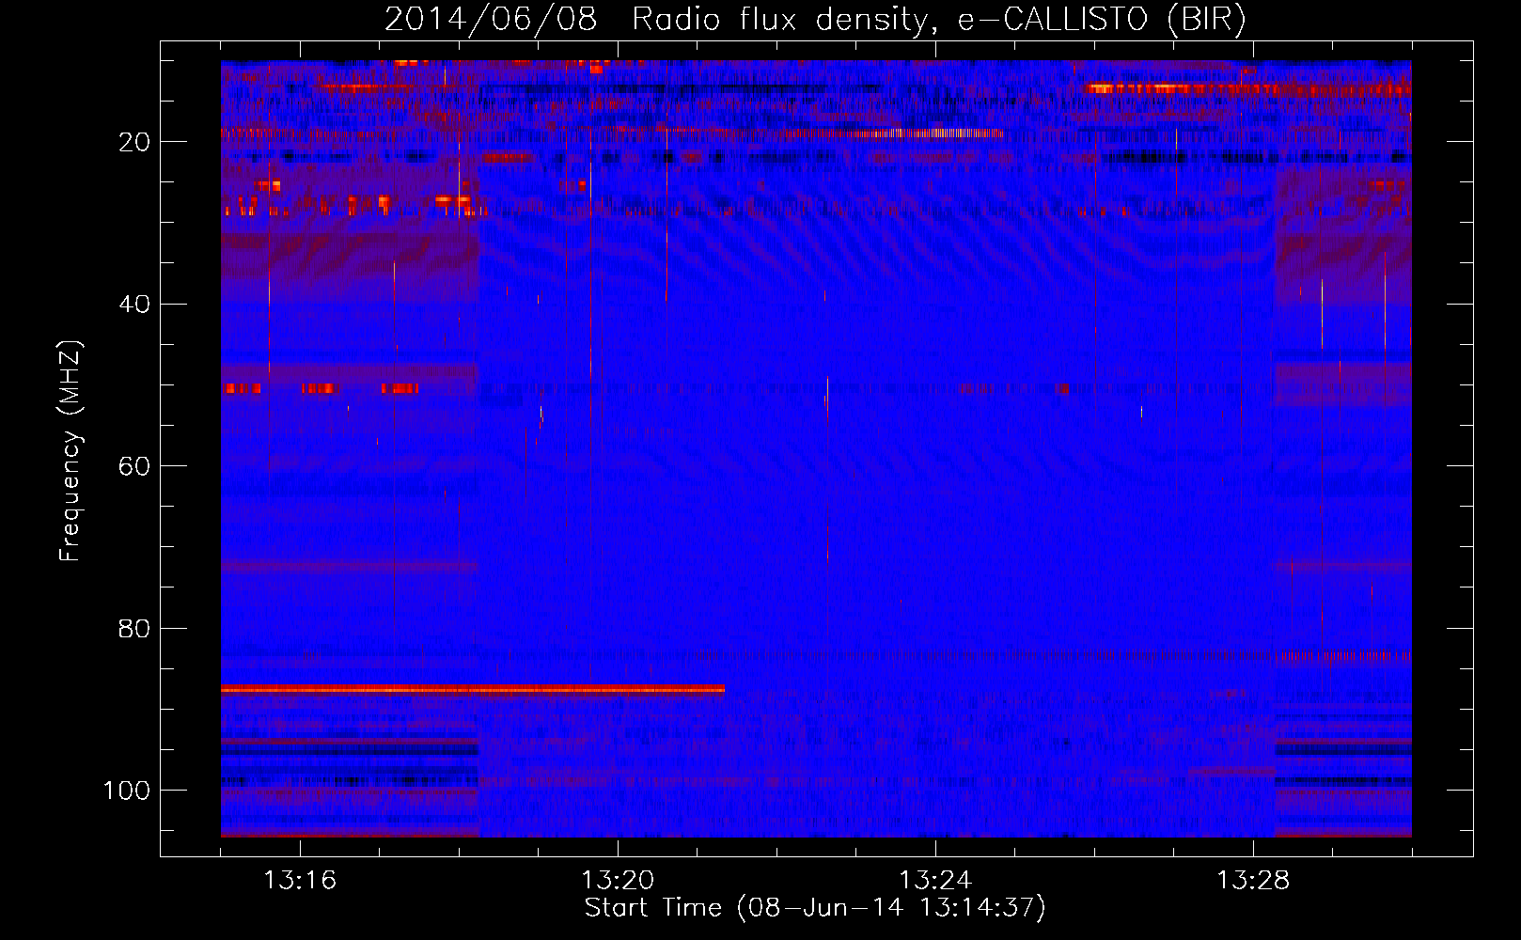Click the 13:24 time axis label
The image size is (1521, 940).
[935, 880]
